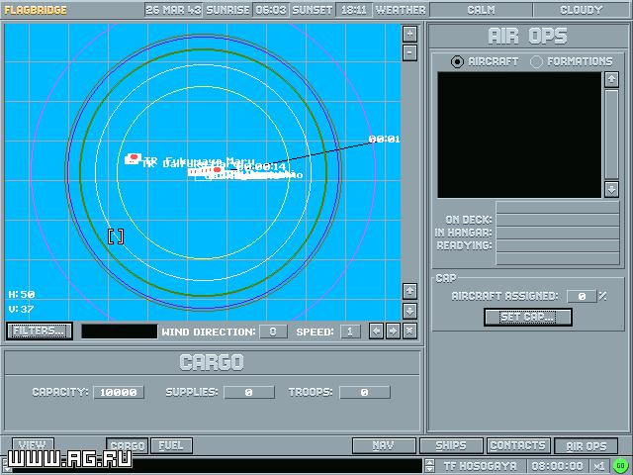Zoom in the map with plus button
Viewport: 633px width, 475px height.
click(x=409, y=34)
